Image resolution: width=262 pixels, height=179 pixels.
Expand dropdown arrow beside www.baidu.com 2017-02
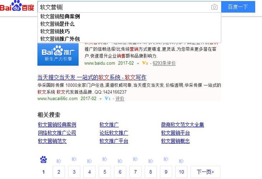138,63
